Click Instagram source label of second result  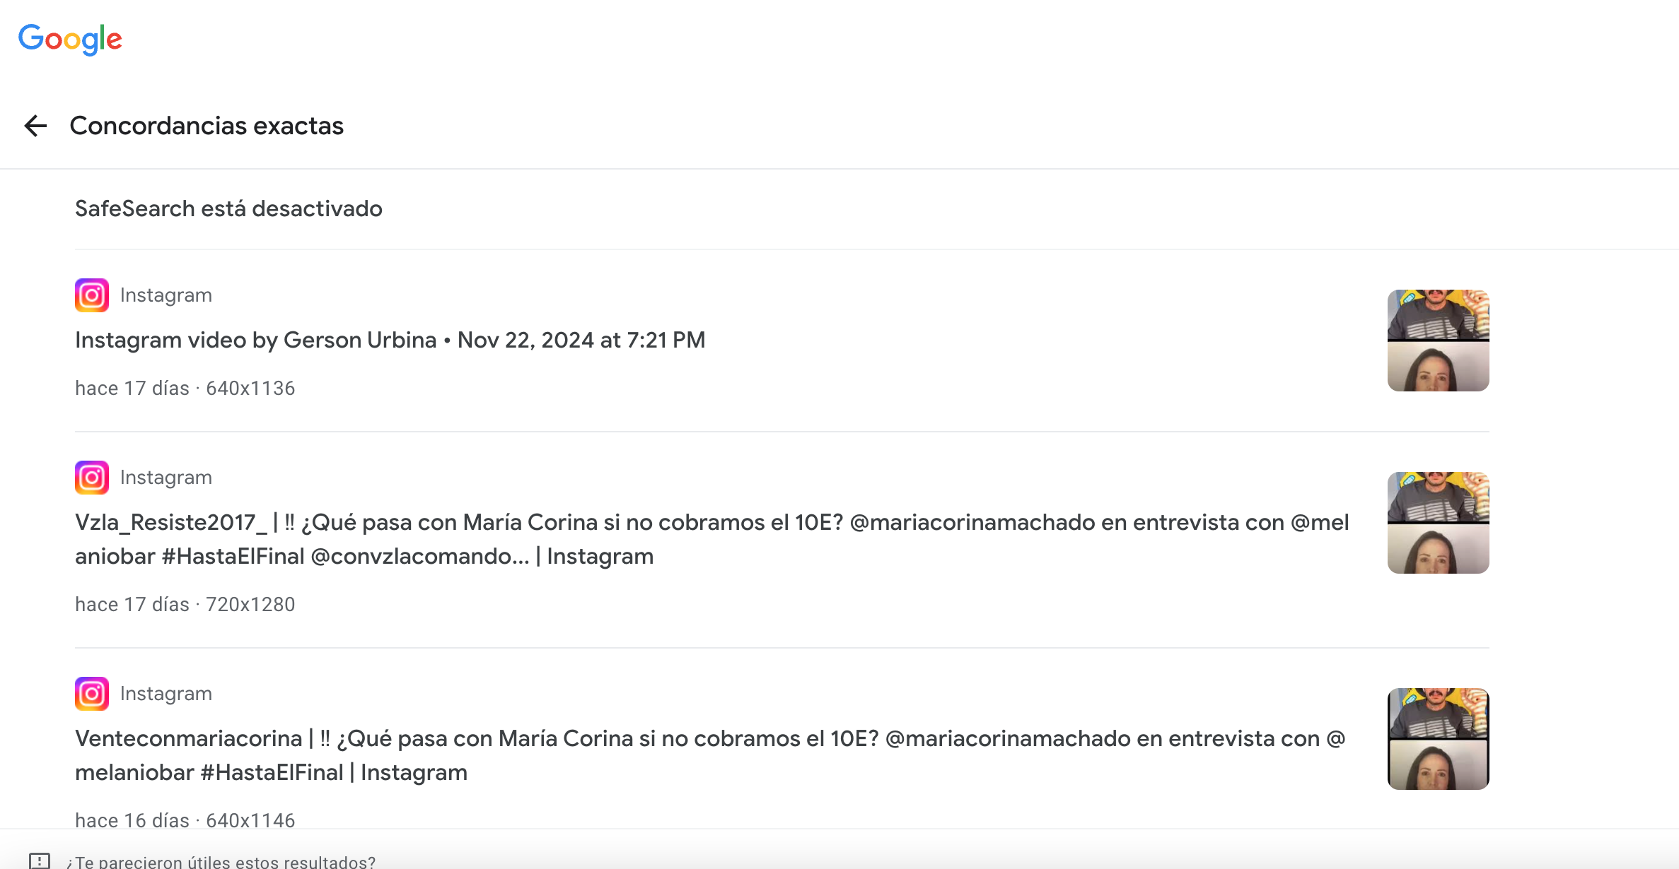[x=166, y=478]
